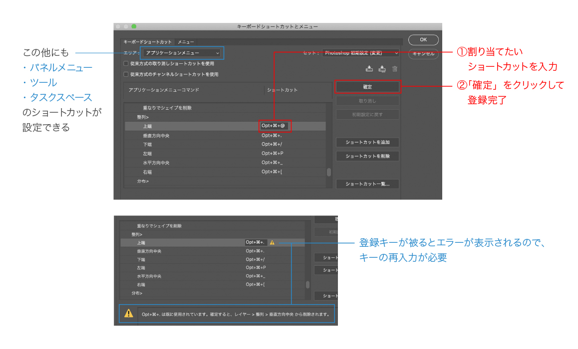Select the 上端 row in the upper dialog
This screenshot has width=578, height=349.
225,126
